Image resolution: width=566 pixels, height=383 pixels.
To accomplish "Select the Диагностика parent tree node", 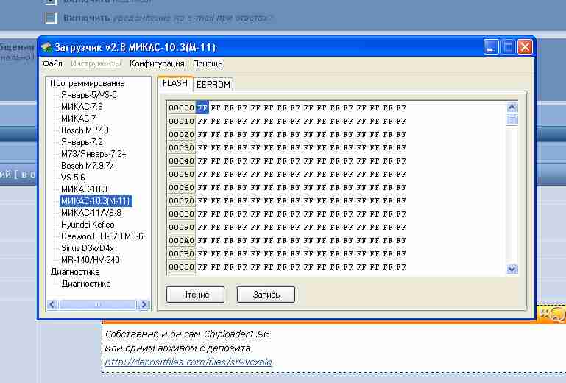I will coord(75,272).
